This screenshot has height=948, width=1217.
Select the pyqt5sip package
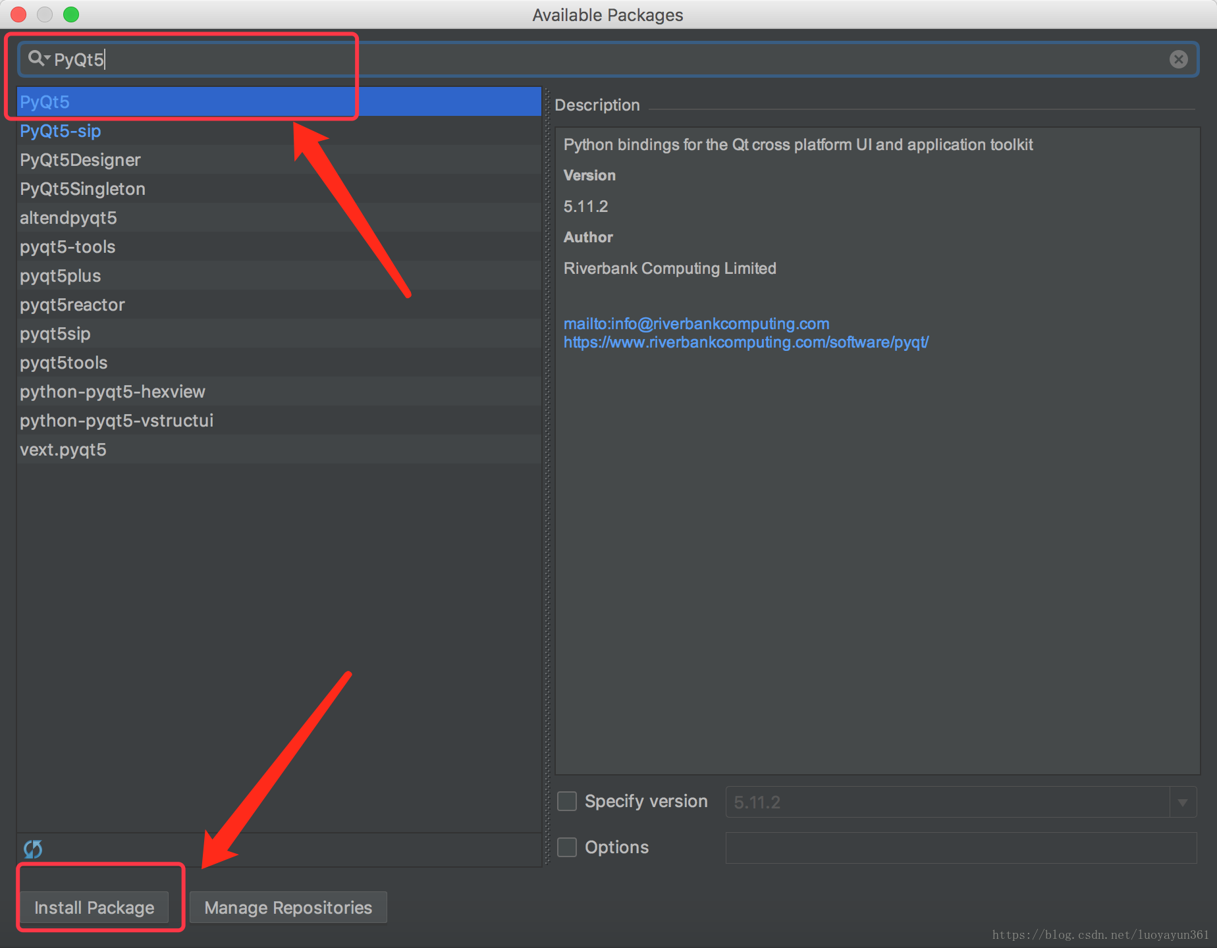click(x=279, y=334)
